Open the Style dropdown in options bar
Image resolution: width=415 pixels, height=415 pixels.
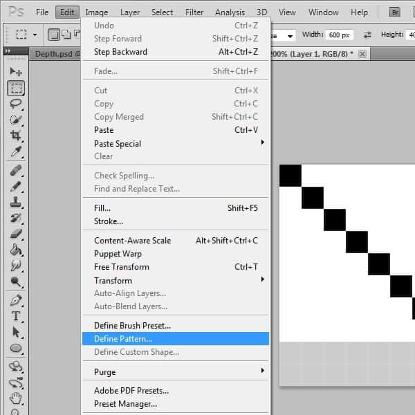[283, 35]
